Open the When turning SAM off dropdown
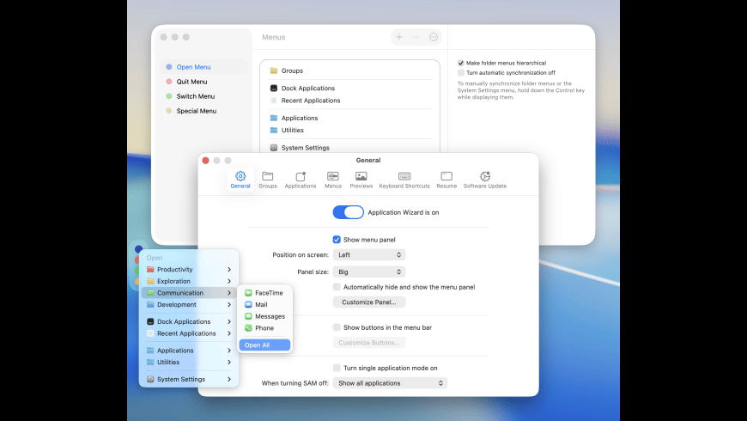 390,383
